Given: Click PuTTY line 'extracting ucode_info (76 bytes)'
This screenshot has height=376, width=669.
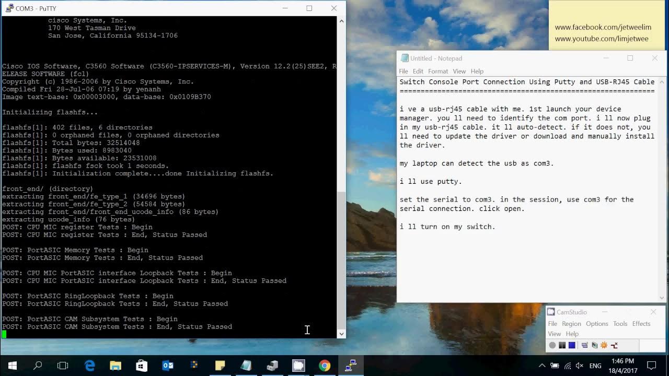Looking at the screenshot, I should [x=68, y=219].
